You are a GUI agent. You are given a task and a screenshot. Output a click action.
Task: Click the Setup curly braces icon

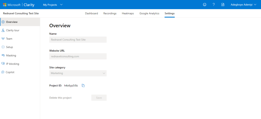pyautogui.click(x=3, y=47)
